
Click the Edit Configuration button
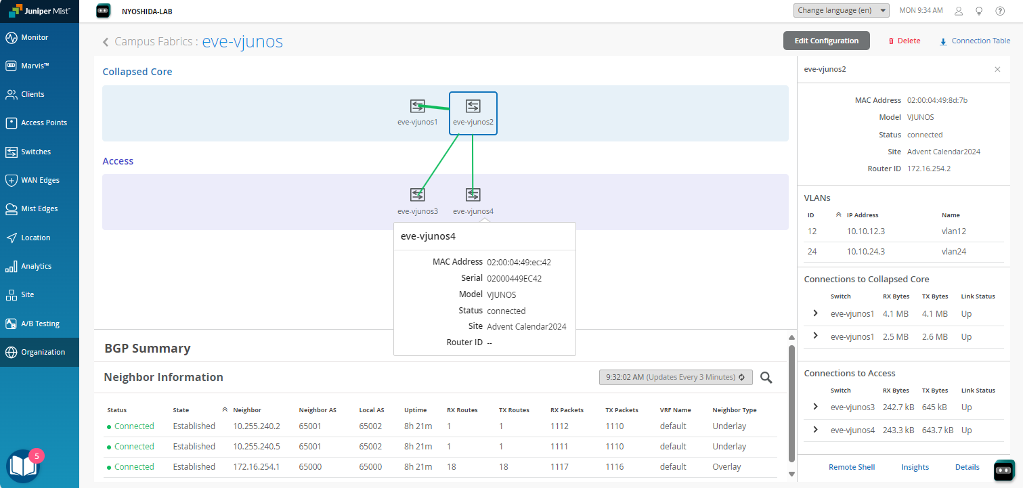826,41
